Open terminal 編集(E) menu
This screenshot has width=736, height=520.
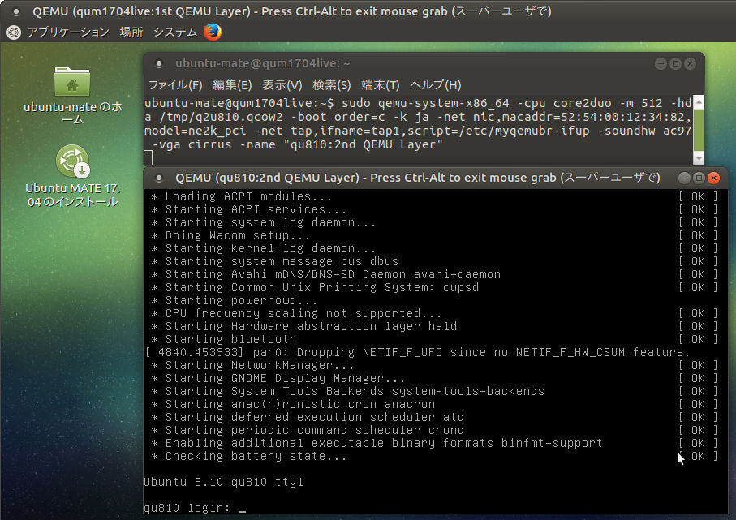coord(232,85)
